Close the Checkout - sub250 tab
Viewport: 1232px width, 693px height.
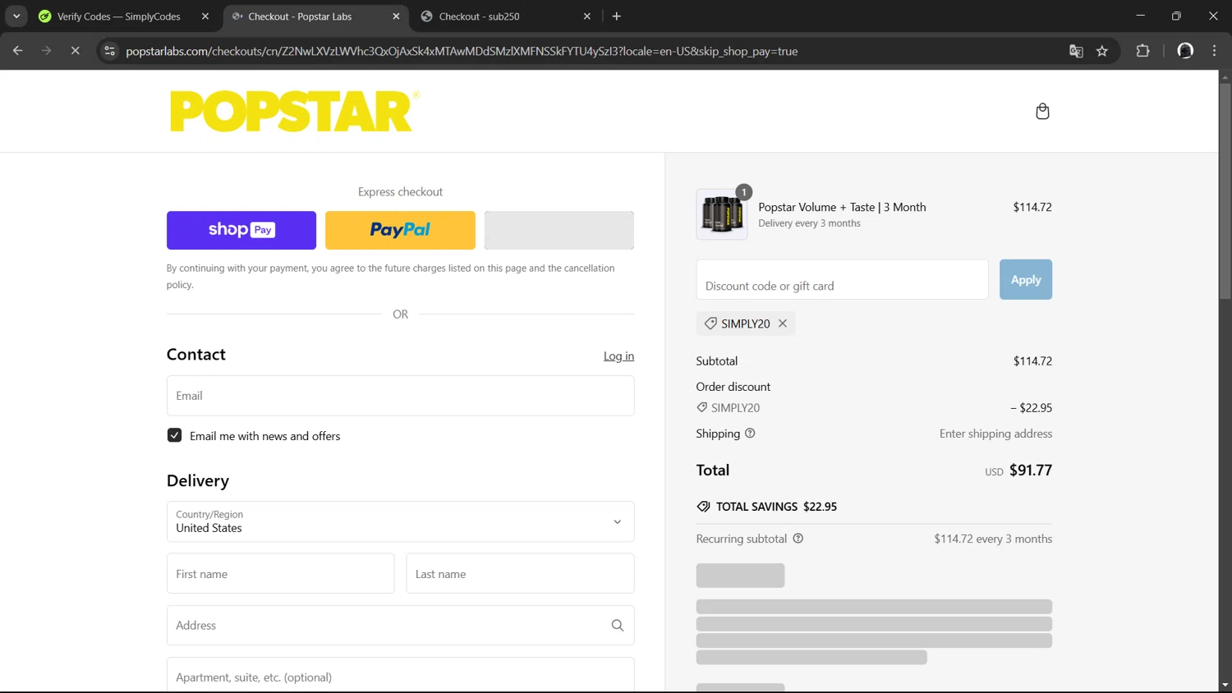[x=587, y=16]
